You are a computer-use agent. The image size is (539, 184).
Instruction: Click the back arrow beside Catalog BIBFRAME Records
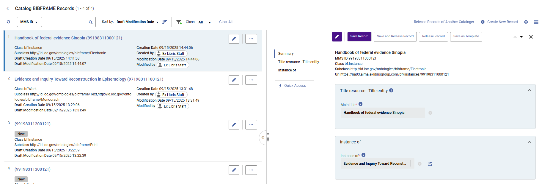tap(8, 9)
